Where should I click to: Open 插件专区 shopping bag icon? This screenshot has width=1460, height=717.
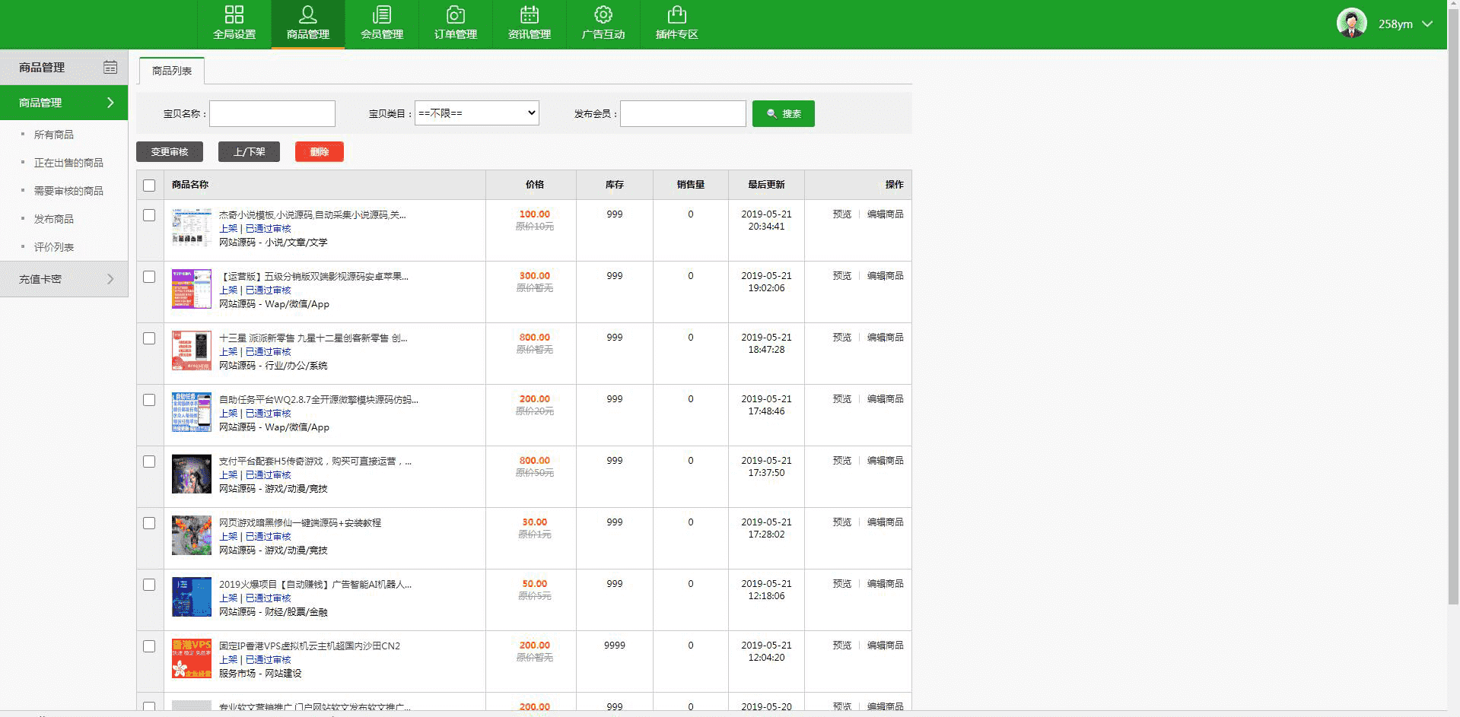[x=677, y=15]
